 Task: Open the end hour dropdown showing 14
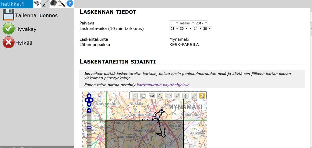tap(197, 29)
